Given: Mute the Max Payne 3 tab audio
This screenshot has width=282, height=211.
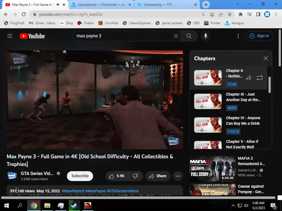Looking at the screenshot, I should tap(58, 5).
